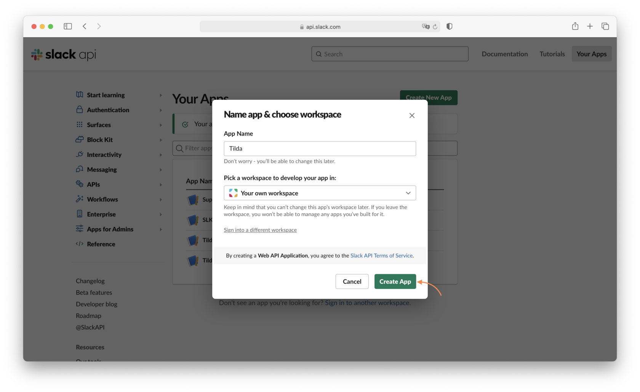The height and width of the screenshot is (392, 640).
Task: Open the Roadmap link
Action: (88, 316)
